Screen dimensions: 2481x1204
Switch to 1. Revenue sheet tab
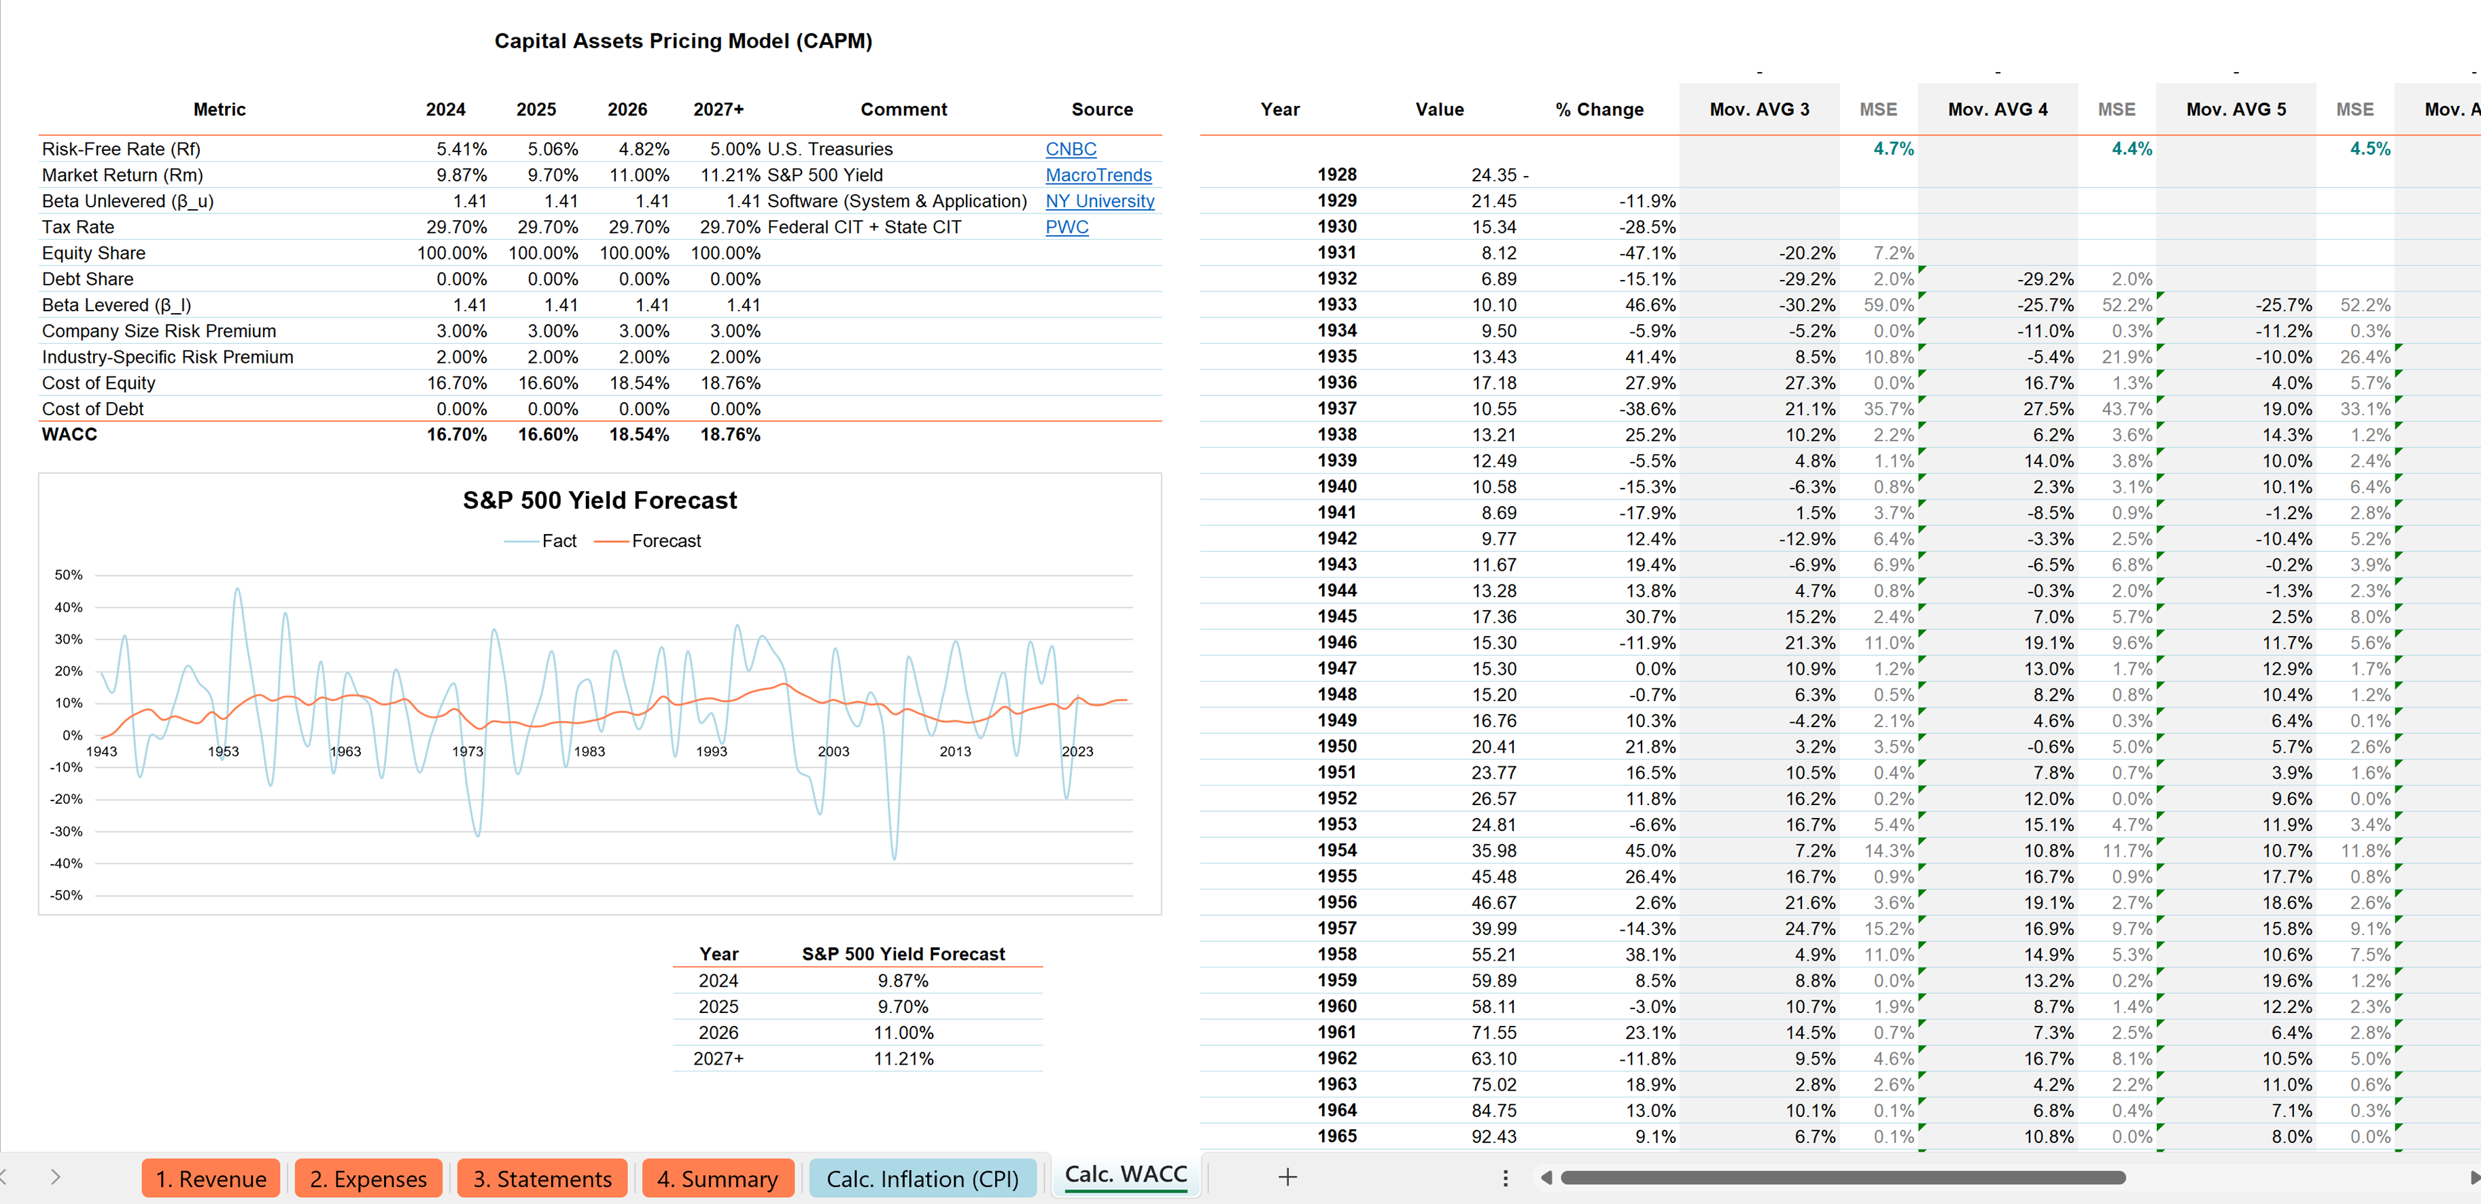tap(211, 1179)
